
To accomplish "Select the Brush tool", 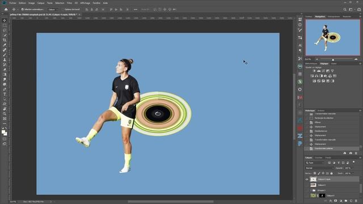I will click(x=5, y=55).
